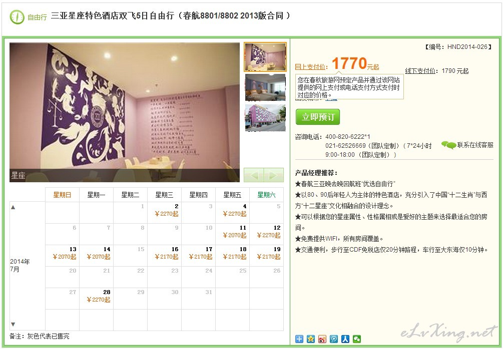This screenshot has width=503, height=349.
Task: Open the share-more plus icon
Action: click(299, 339)
